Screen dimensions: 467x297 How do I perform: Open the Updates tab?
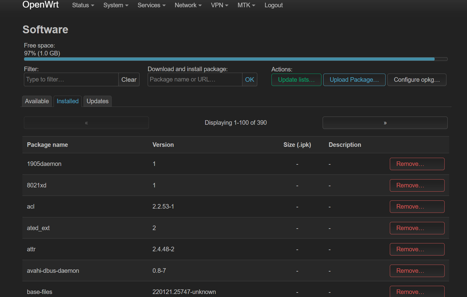[x=97, y=101]
